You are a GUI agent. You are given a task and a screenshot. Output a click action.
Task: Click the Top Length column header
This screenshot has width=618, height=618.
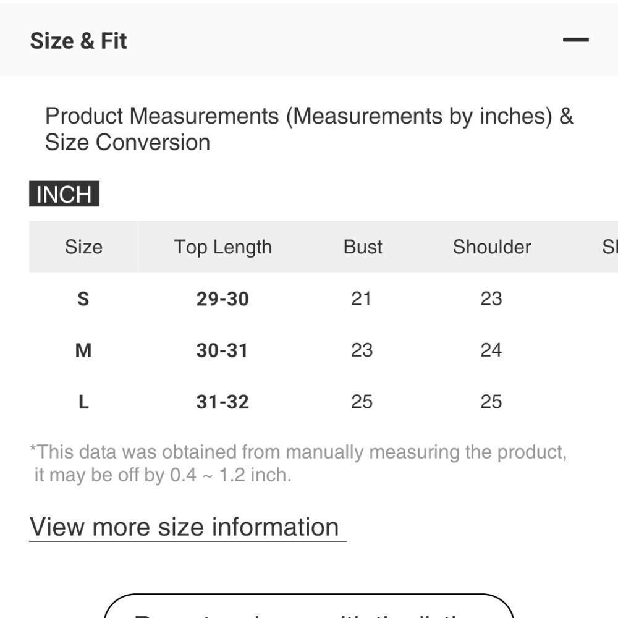[x=223, y=247]
